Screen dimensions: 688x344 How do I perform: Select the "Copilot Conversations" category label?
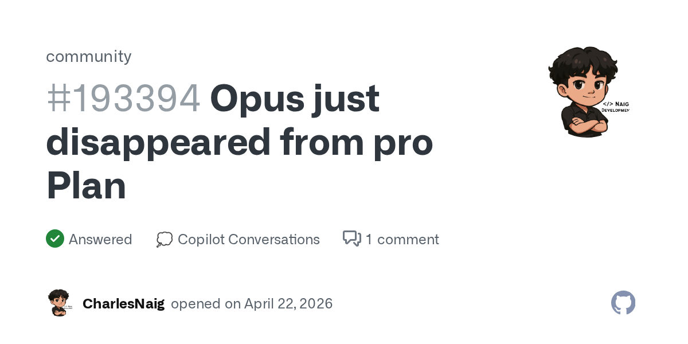point(248,239)
